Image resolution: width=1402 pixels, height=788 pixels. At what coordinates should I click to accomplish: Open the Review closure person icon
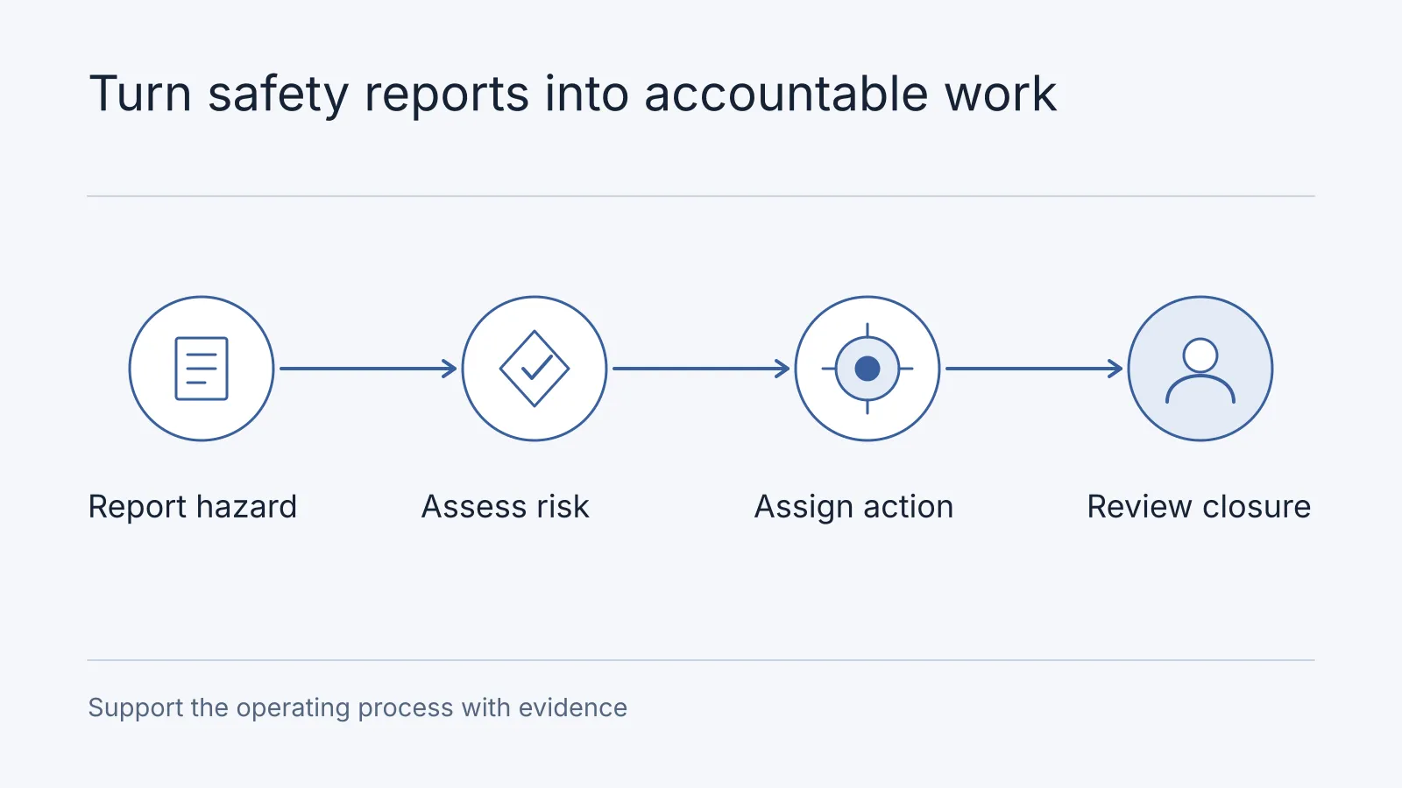tap(1200, 369)
